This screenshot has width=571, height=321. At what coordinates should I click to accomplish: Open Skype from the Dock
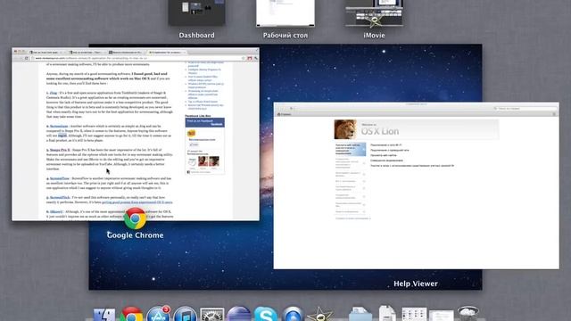[x=266, y=314]
